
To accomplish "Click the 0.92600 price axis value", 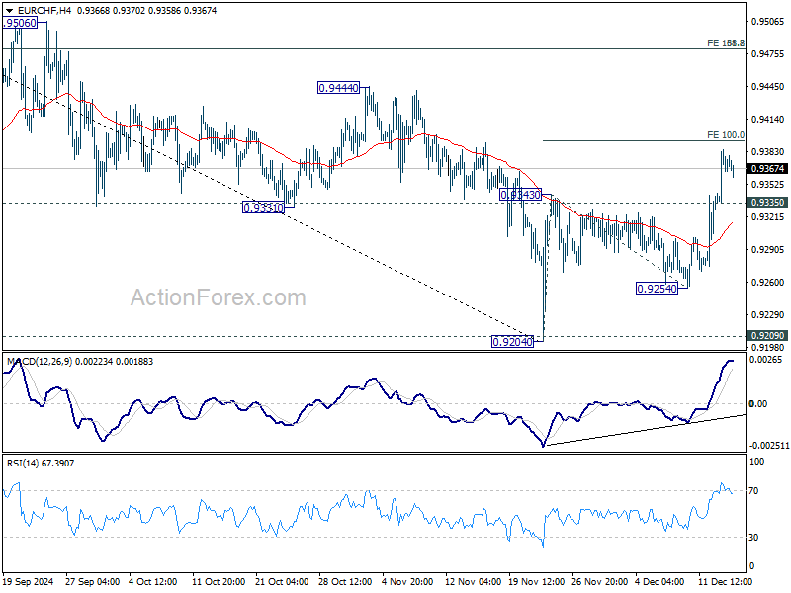I will [x=768, y=283].
